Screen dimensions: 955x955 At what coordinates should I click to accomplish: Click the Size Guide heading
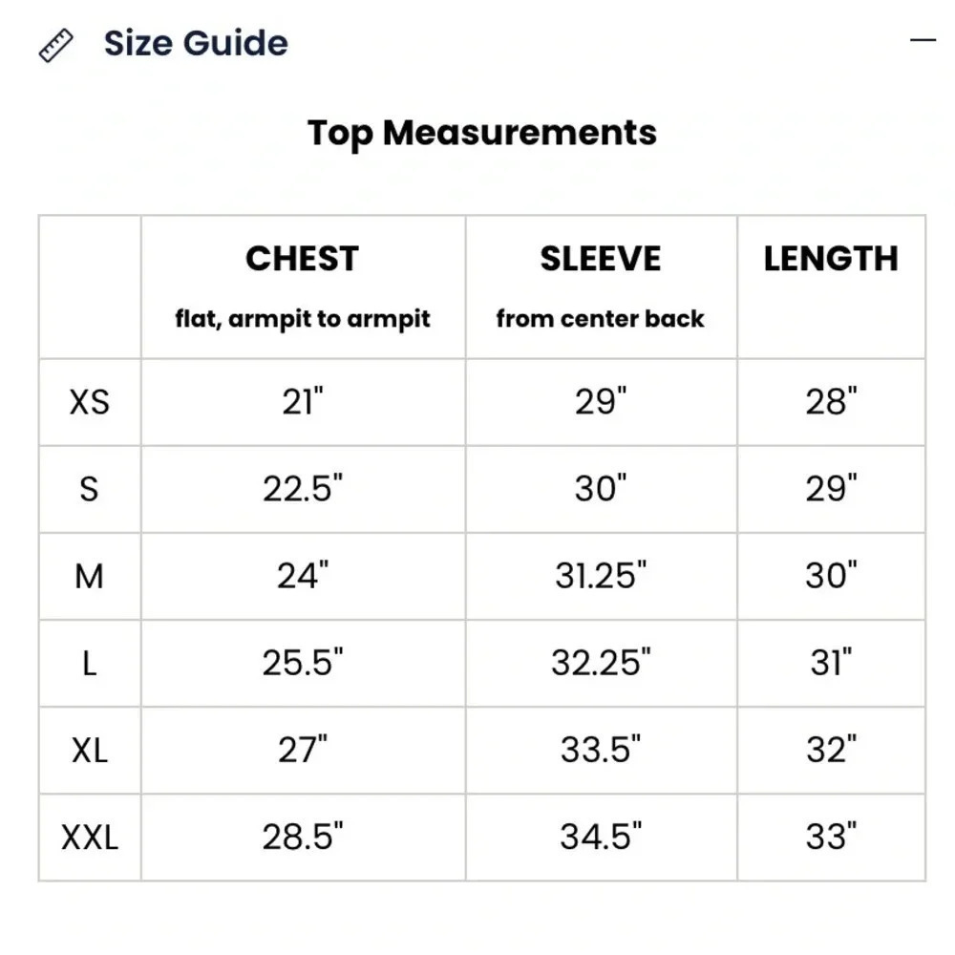tap(196, 43)
